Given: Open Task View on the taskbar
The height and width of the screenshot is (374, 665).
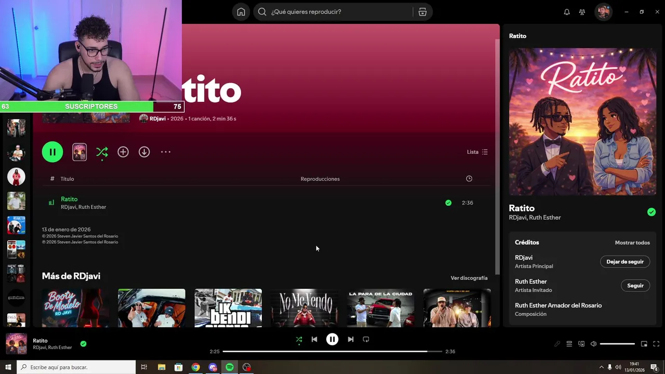Looking at the screenshot, I should [144, 367].
